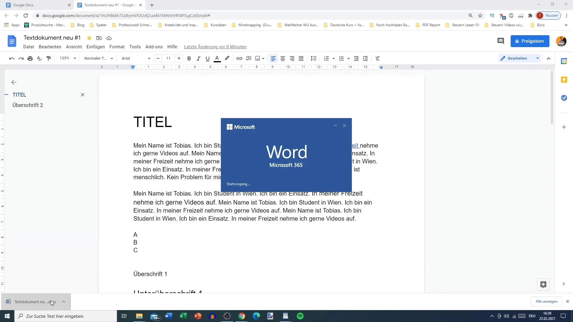Screen dimensions: 573x322
Task: Open the text color picker
Action: click(217, 58)
